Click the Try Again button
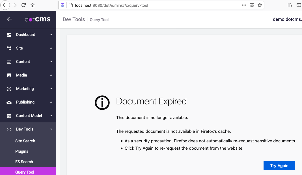Viewport: 302px width, 175px height. tap(279, 165)
